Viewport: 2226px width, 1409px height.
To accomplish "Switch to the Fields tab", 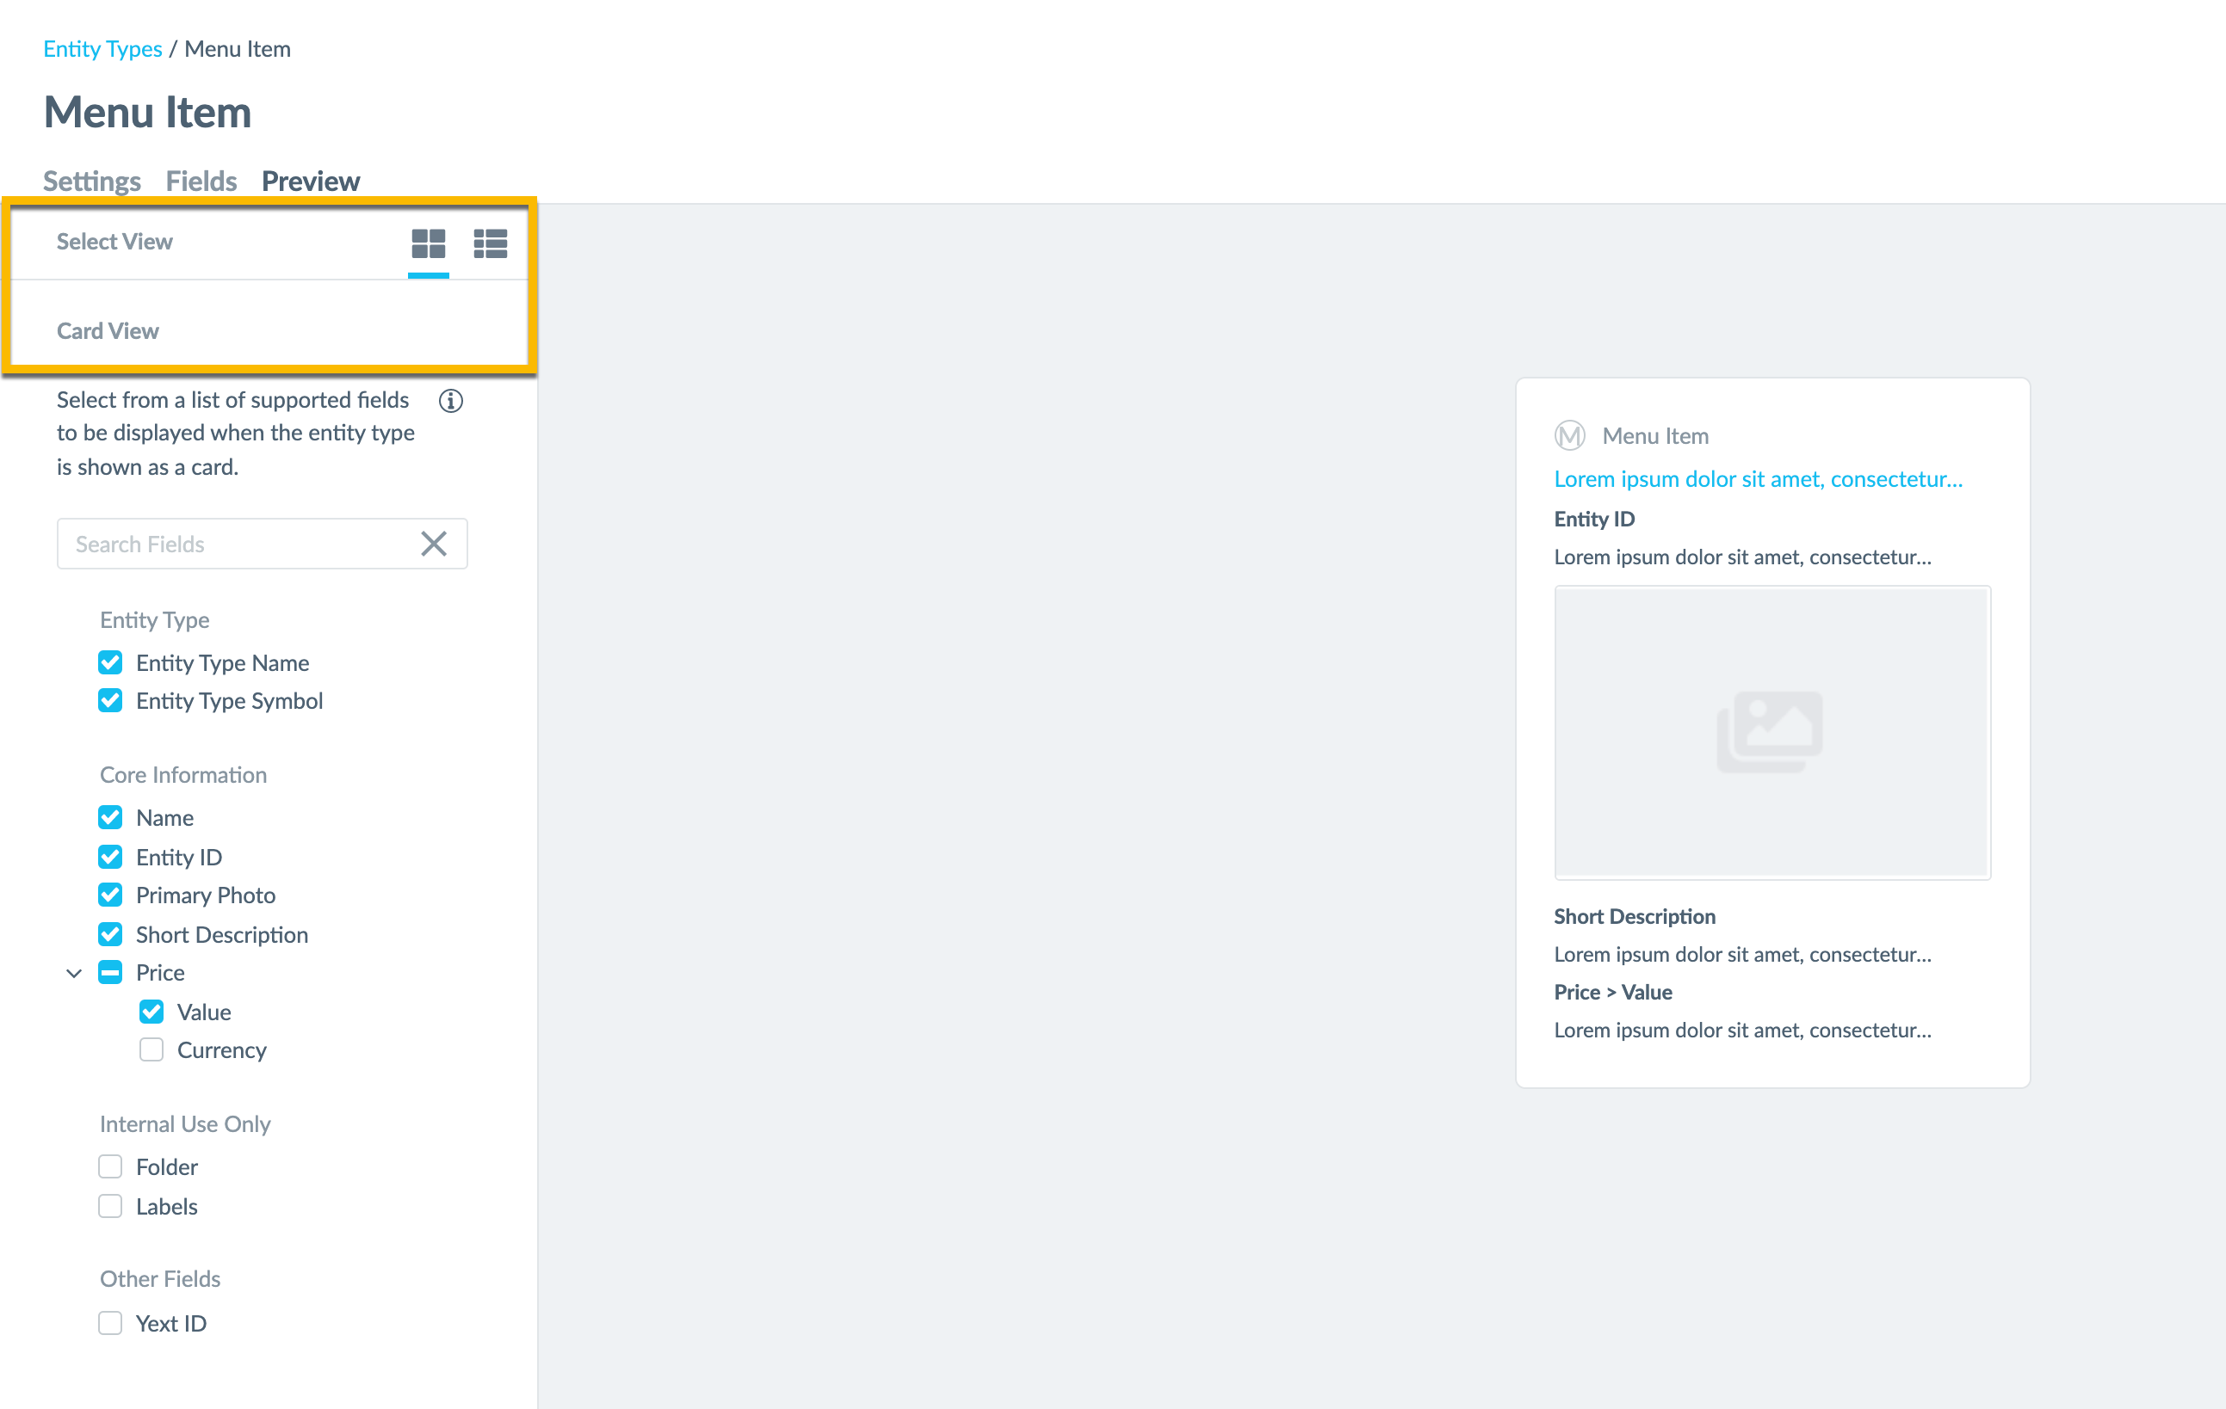I will [198, 180].
